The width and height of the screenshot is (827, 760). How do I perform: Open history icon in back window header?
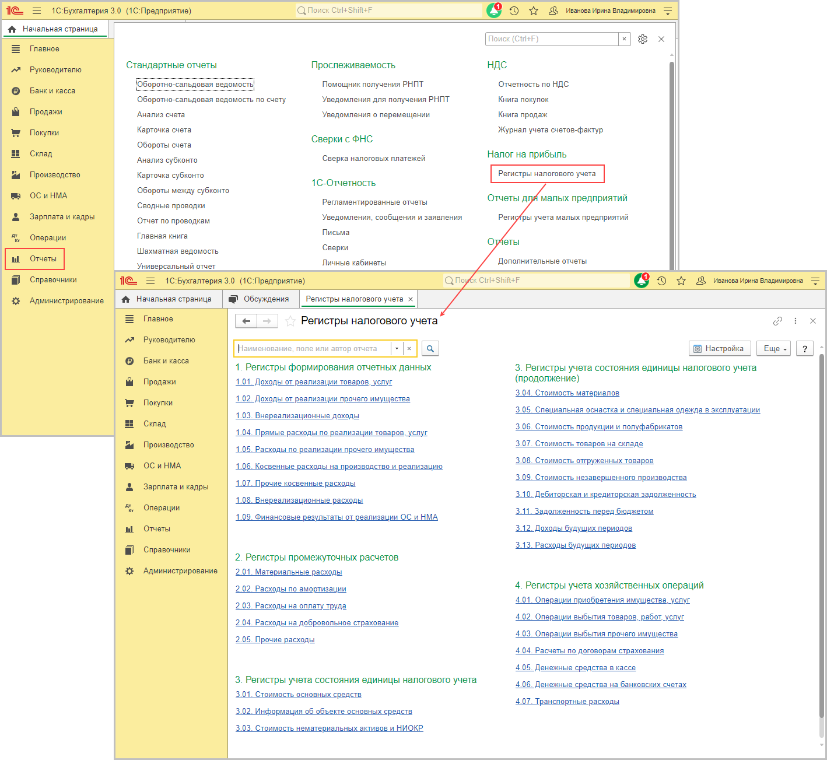[x=514, y=10]
